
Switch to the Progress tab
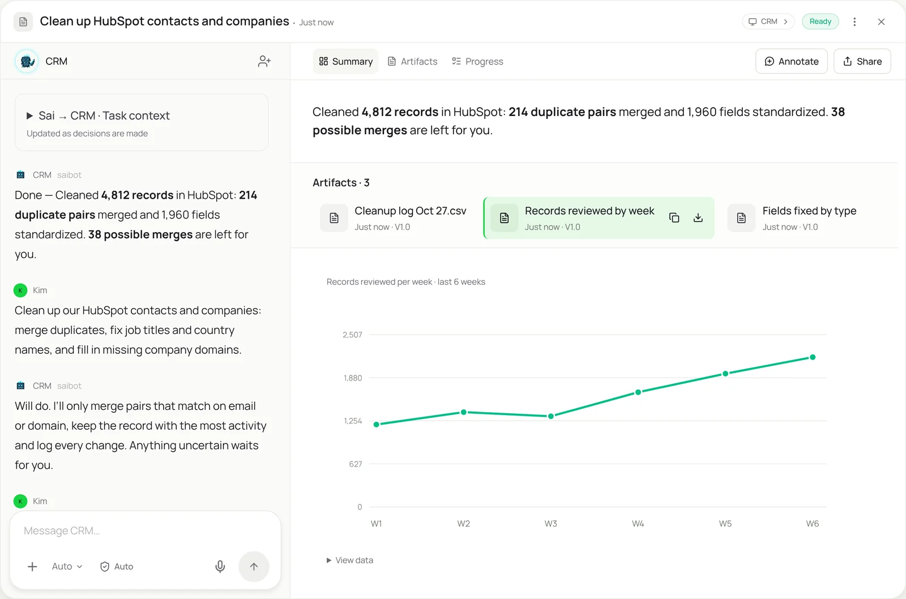point(477,61)
